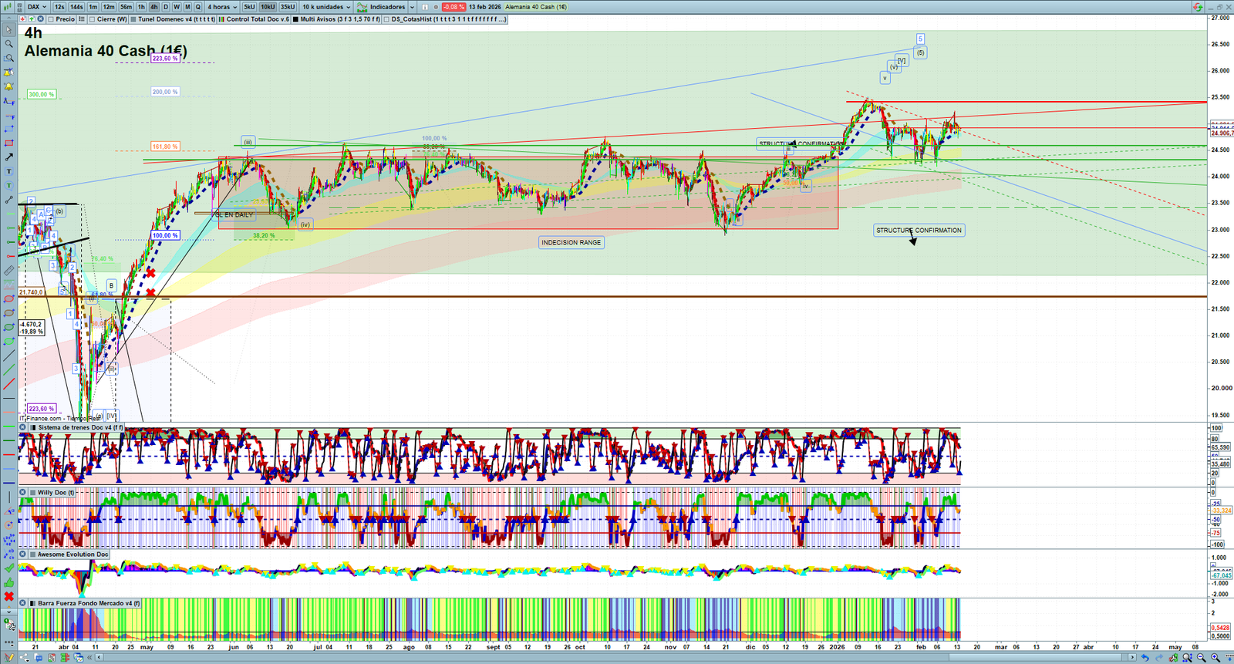Click the zoom out magnifier at bottom right
The height and width of the screenshot is (664, 1234).
(1201, 658)
